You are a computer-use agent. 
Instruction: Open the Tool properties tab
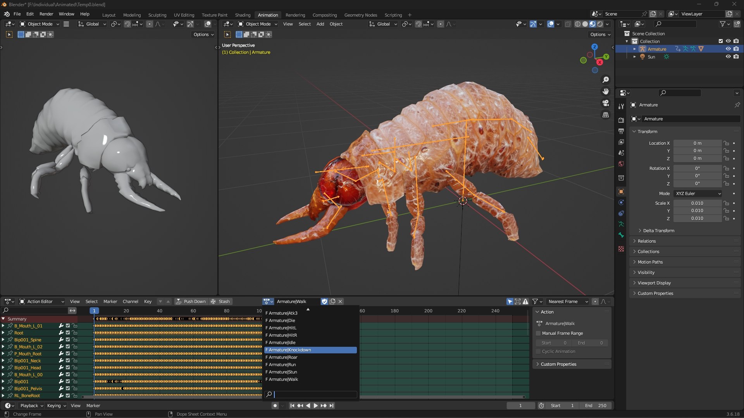pyautogui.click(x=621, y=106)
